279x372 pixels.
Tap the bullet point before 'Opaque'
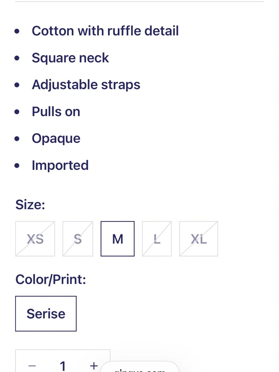(x=17, y=139)
